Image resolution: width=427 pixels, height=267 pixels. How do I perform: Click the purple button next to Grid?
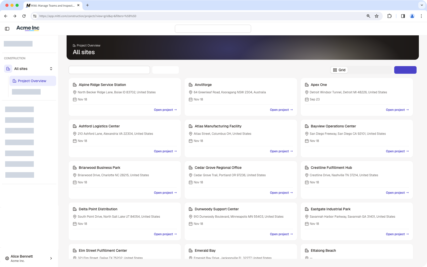(405, 70)
